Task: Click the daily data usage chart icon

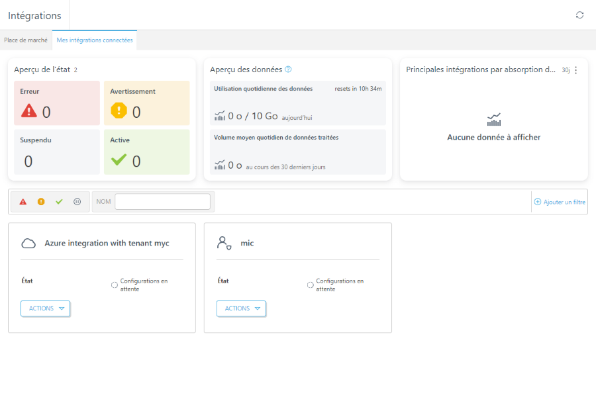Action: click(220, 116)
